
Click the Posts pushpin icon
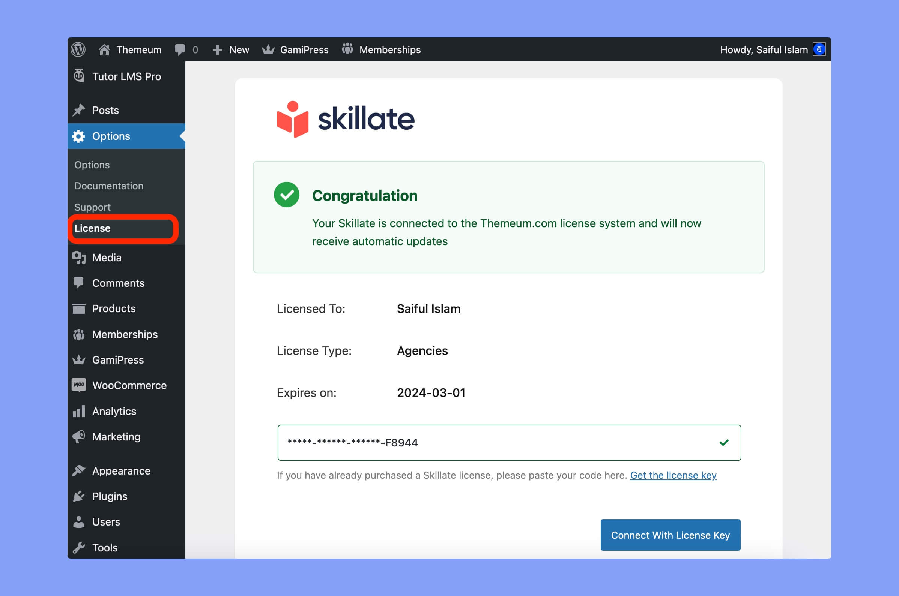point(79,110)
